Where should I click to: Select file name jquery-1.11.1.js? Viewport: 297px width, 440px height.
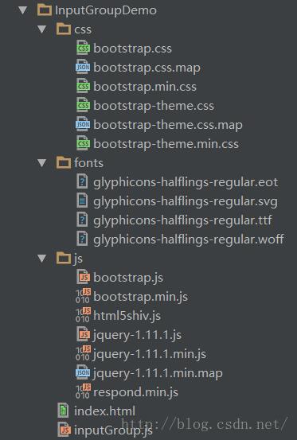137,335
